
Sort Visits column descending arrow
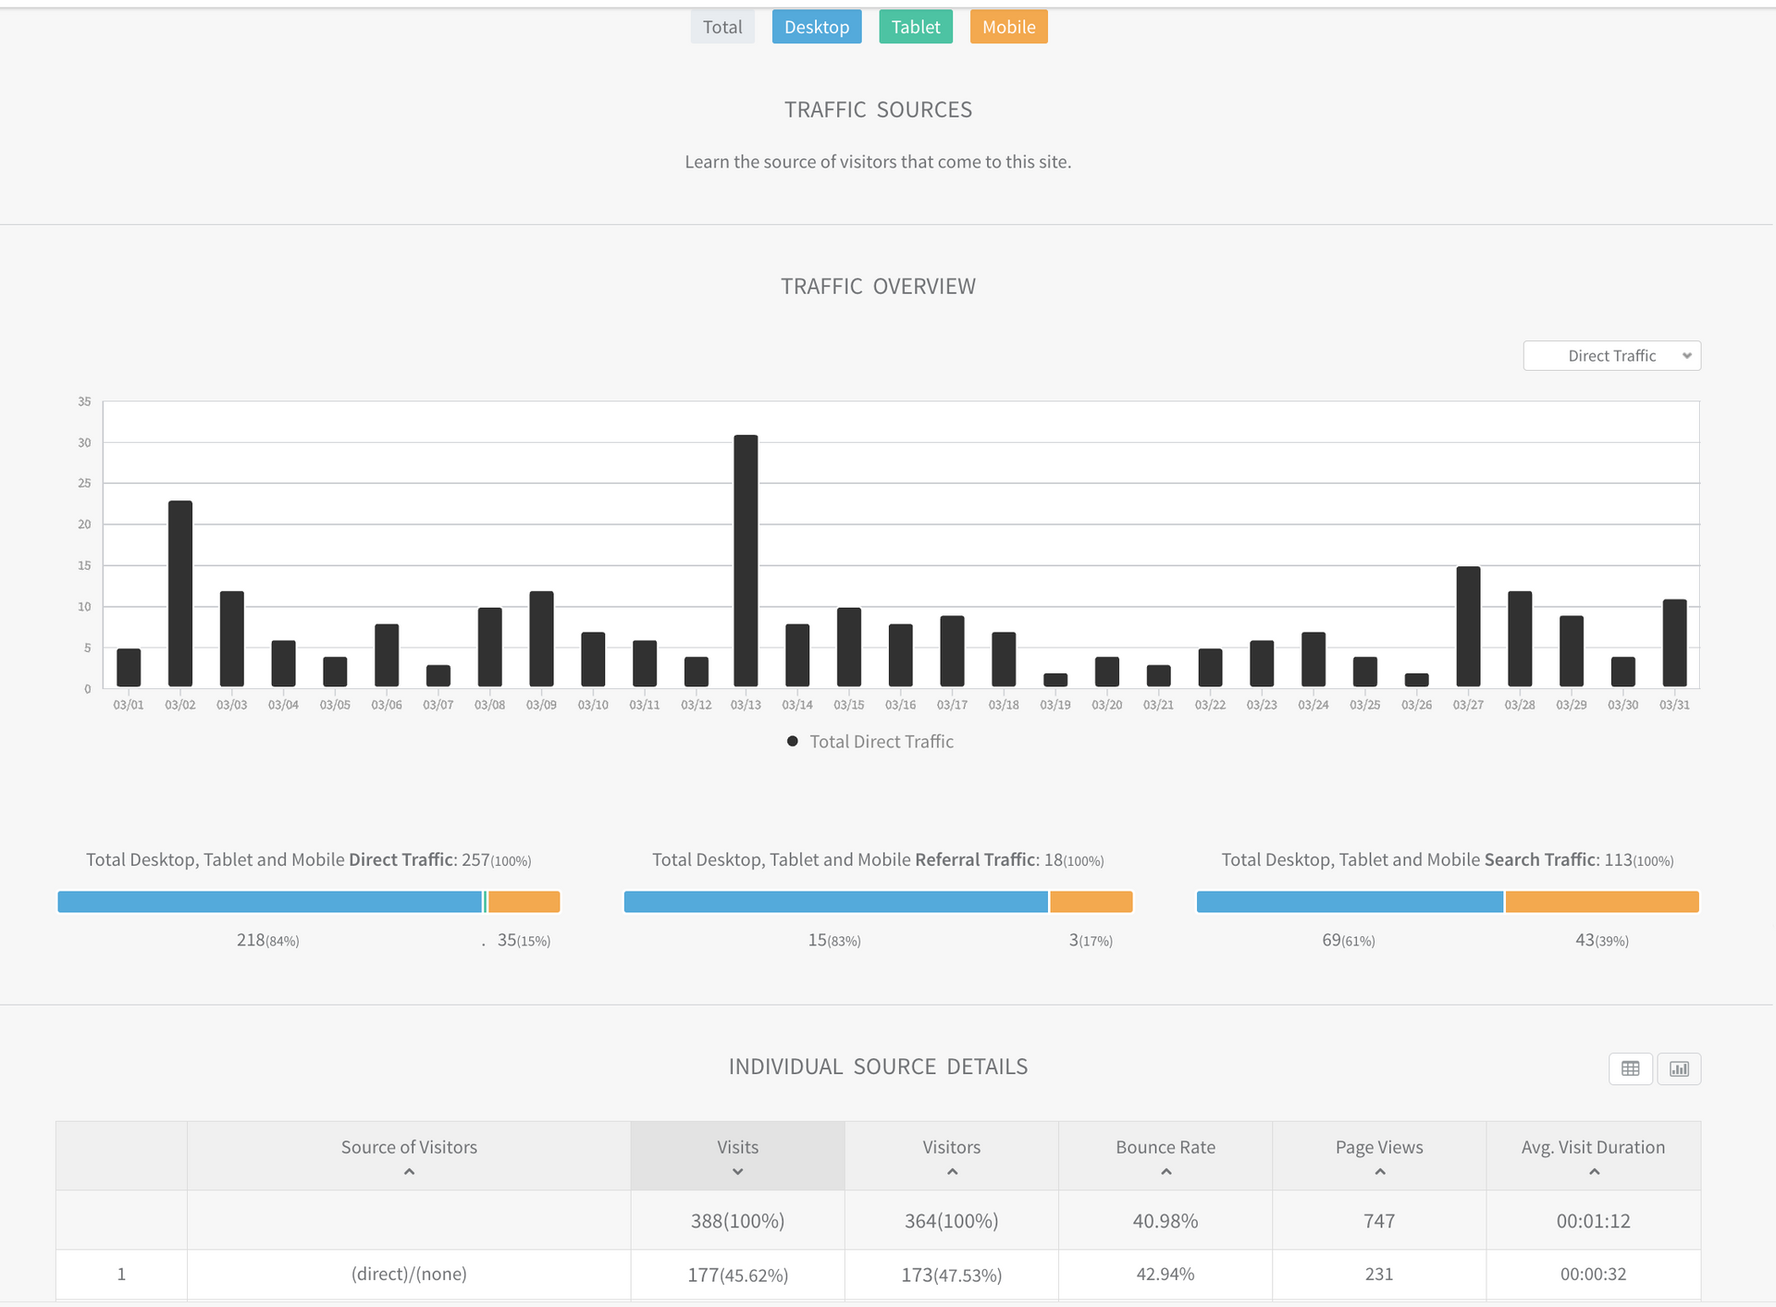tap(737, 1172)
